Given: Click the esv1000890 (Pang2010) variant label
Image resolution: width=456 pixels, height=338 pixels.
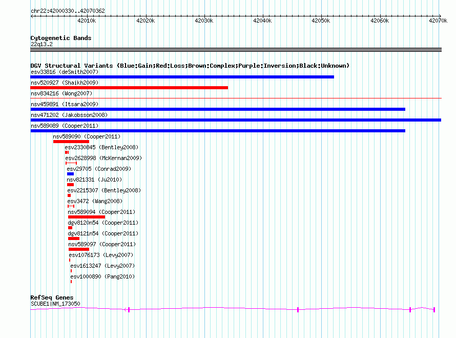Looking at the screenshot, I should (x=102, y=276).
